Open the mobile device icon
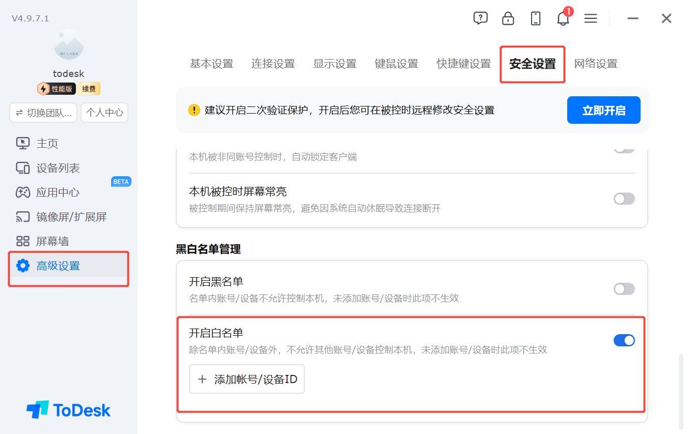 coord(536,18)
